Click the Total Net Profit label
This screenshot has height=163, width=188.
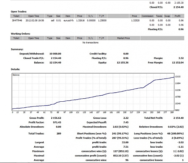tap(153, 118)
